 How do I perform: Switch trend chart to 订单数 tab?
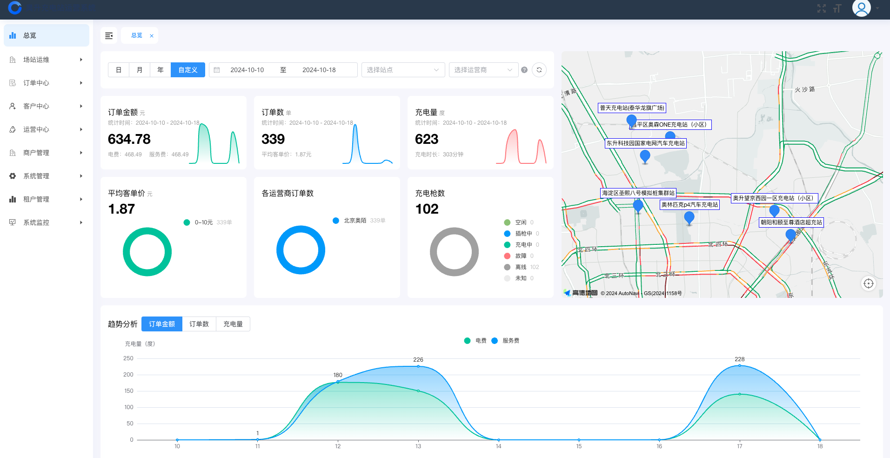pyautogui.click(x=199, y=324)
